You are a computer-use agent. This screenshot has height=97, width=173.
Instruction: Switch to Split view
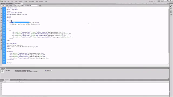coord(7,6)
